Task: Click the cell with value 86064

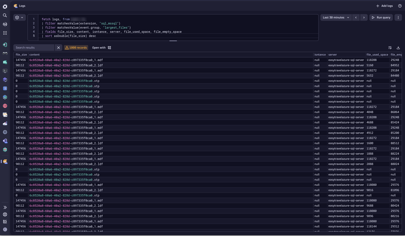Action: pos(395,112)
